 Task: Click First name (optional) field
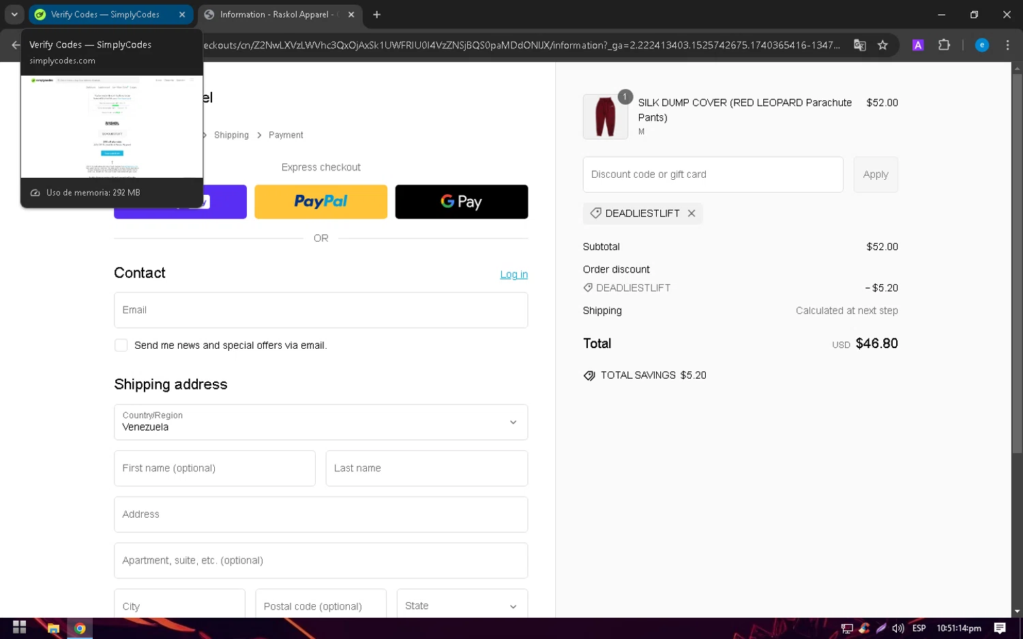(215, 468)
